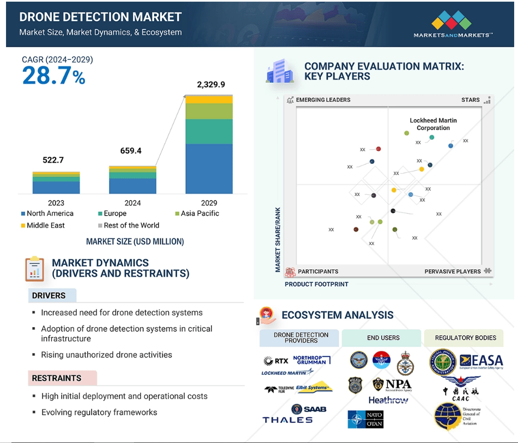Select the Federal Aviation Administration seal
Viewport: 518px width, 443px height.
pos(443,362)
